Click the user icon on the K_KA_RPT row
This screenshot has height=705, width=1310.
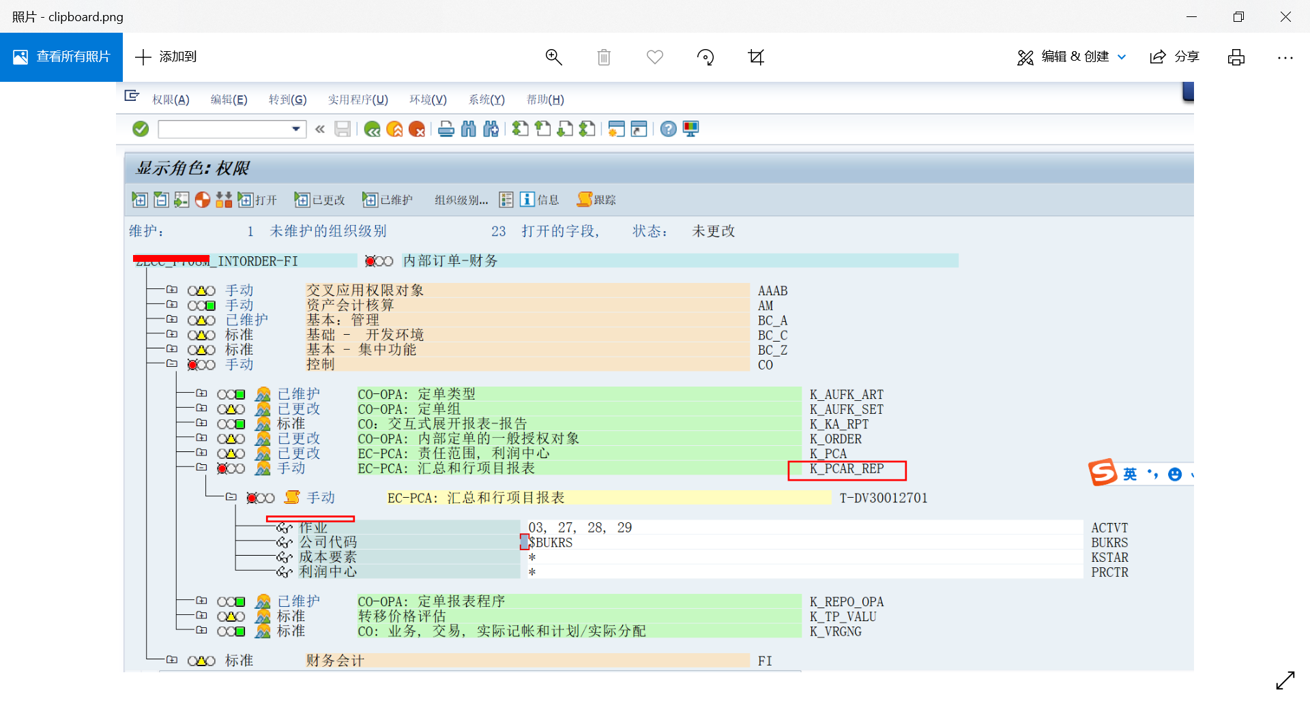click(x=263, y=424)
